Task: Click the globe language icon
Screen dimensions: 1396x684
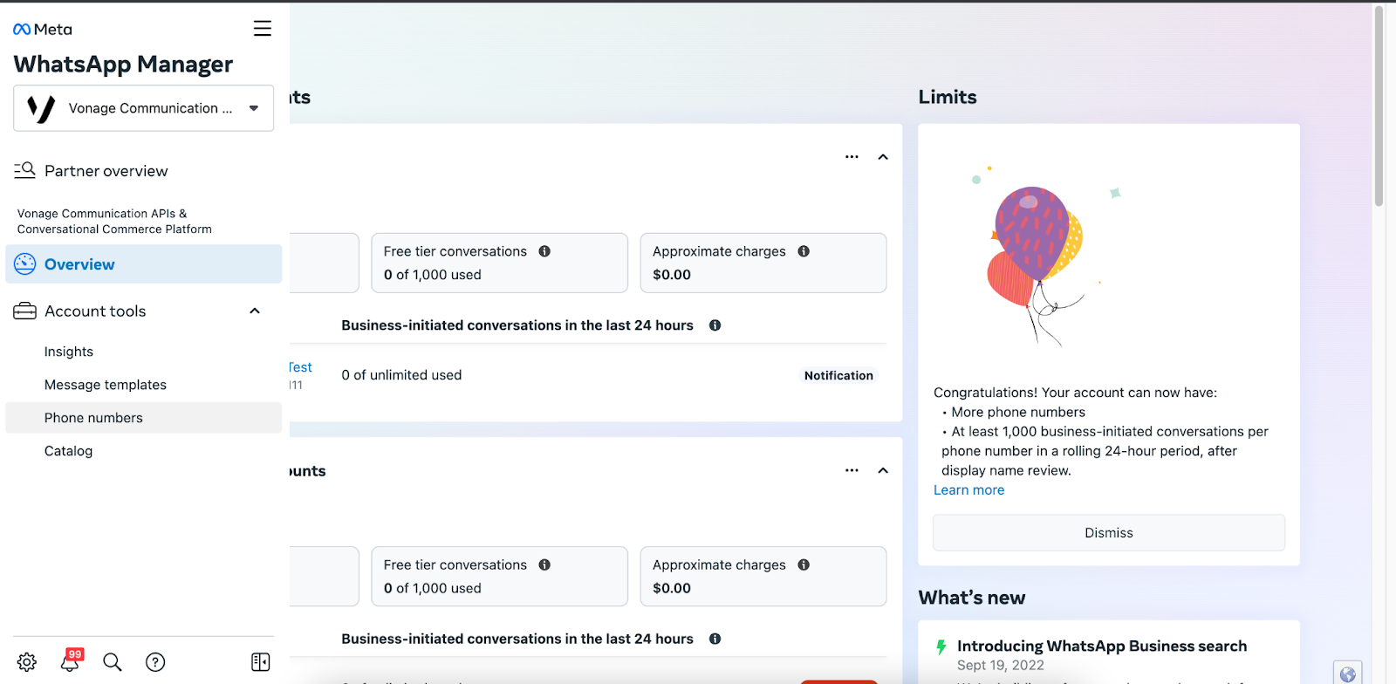Action: 1347,674
